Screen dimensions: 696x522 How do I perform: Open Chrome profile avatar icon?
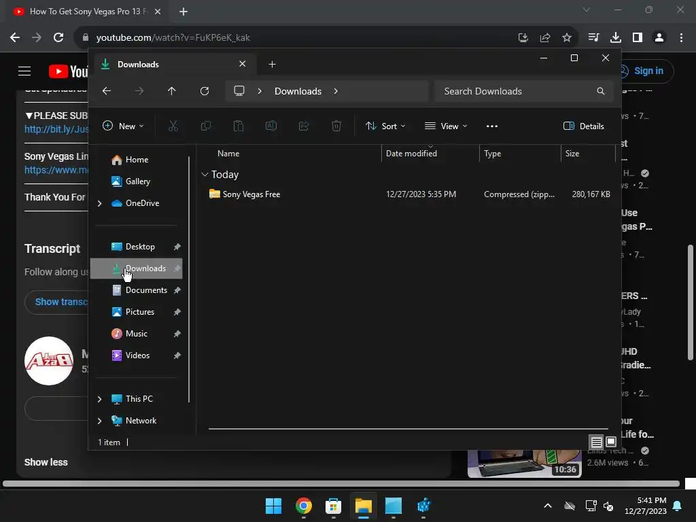(659, 38)
